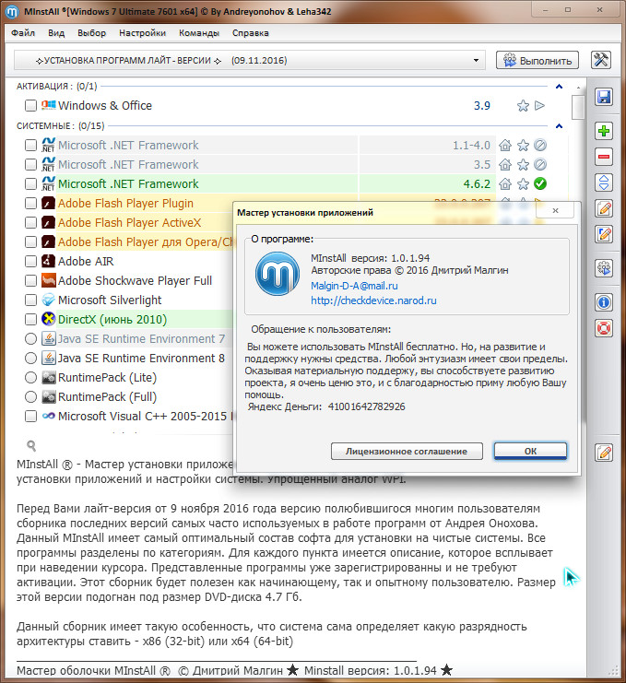Viewport: 626px width, 683px height.
Task: Click the program list scrollbar thumb
Action: tap(578, 107)
